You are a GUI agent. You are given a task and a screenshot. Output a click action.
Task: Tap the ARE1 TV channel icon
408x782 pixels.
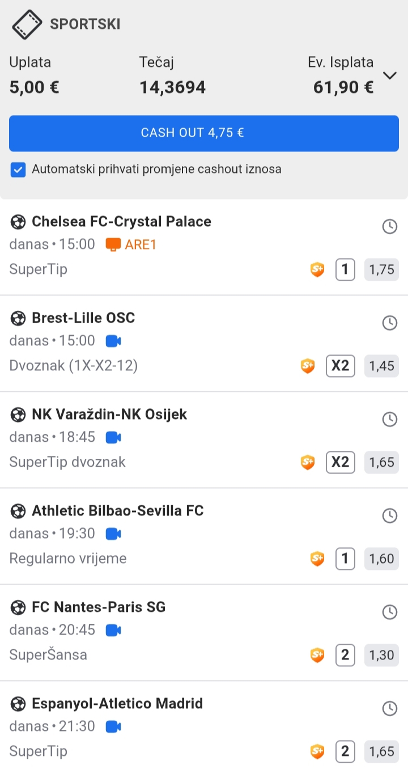pos(113,244)
